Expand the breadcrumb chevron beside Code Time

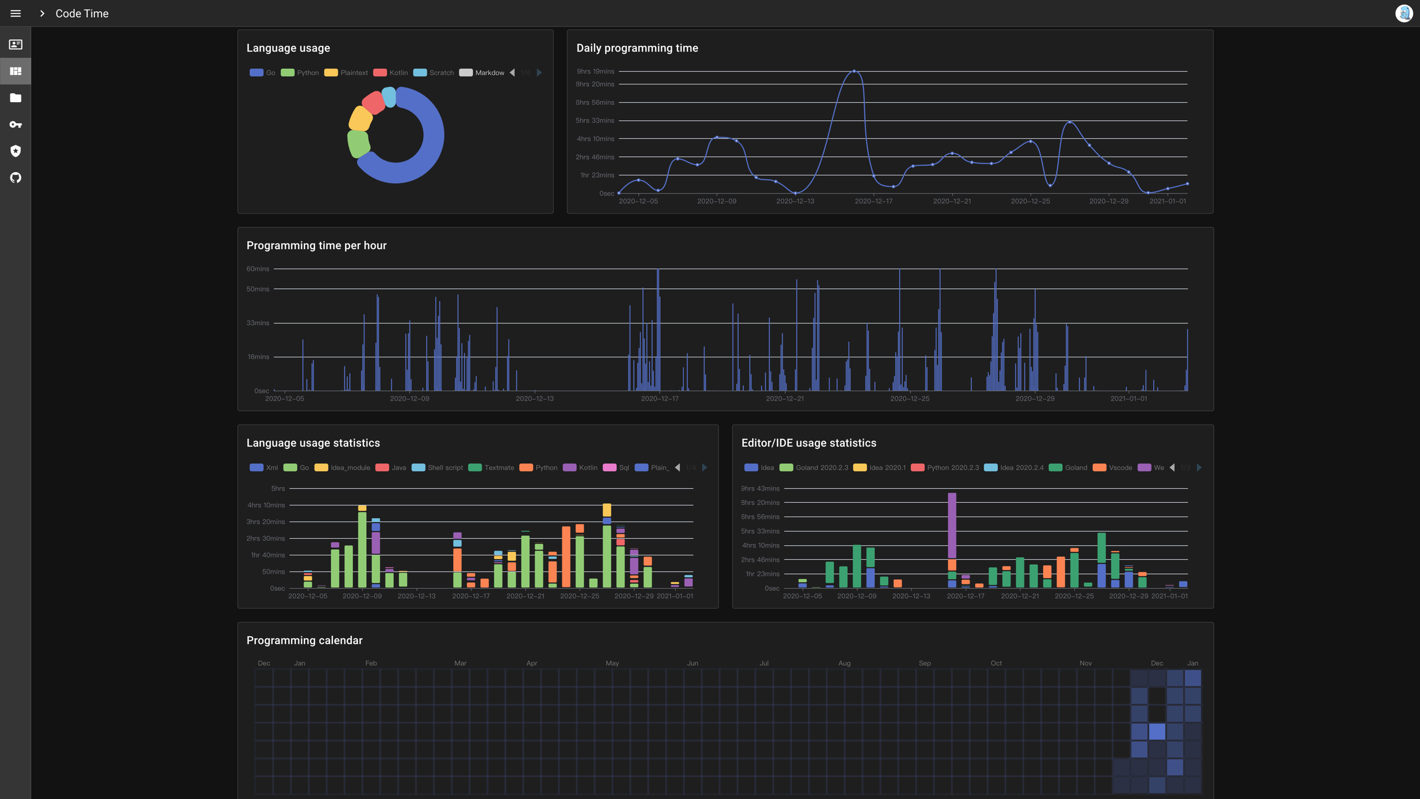[x=42, y=13]
